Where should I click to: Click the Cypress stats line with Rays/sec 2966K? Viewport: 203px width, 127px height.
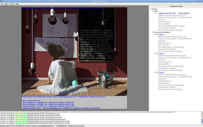click(x=48, y=102)
